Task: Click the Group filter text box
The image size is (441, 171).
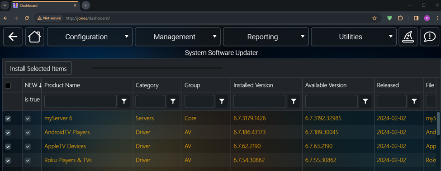Action: (x=199, y=102)
